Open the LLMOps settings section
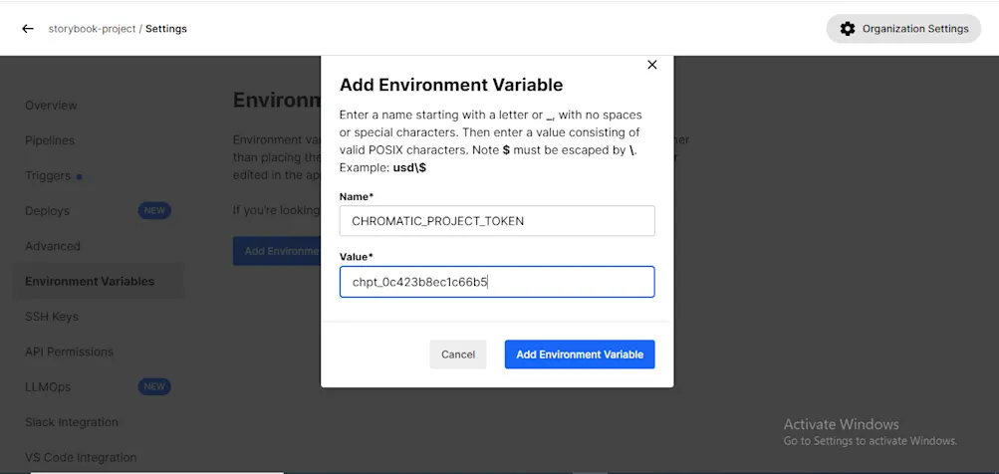 (x=48, y=386)
